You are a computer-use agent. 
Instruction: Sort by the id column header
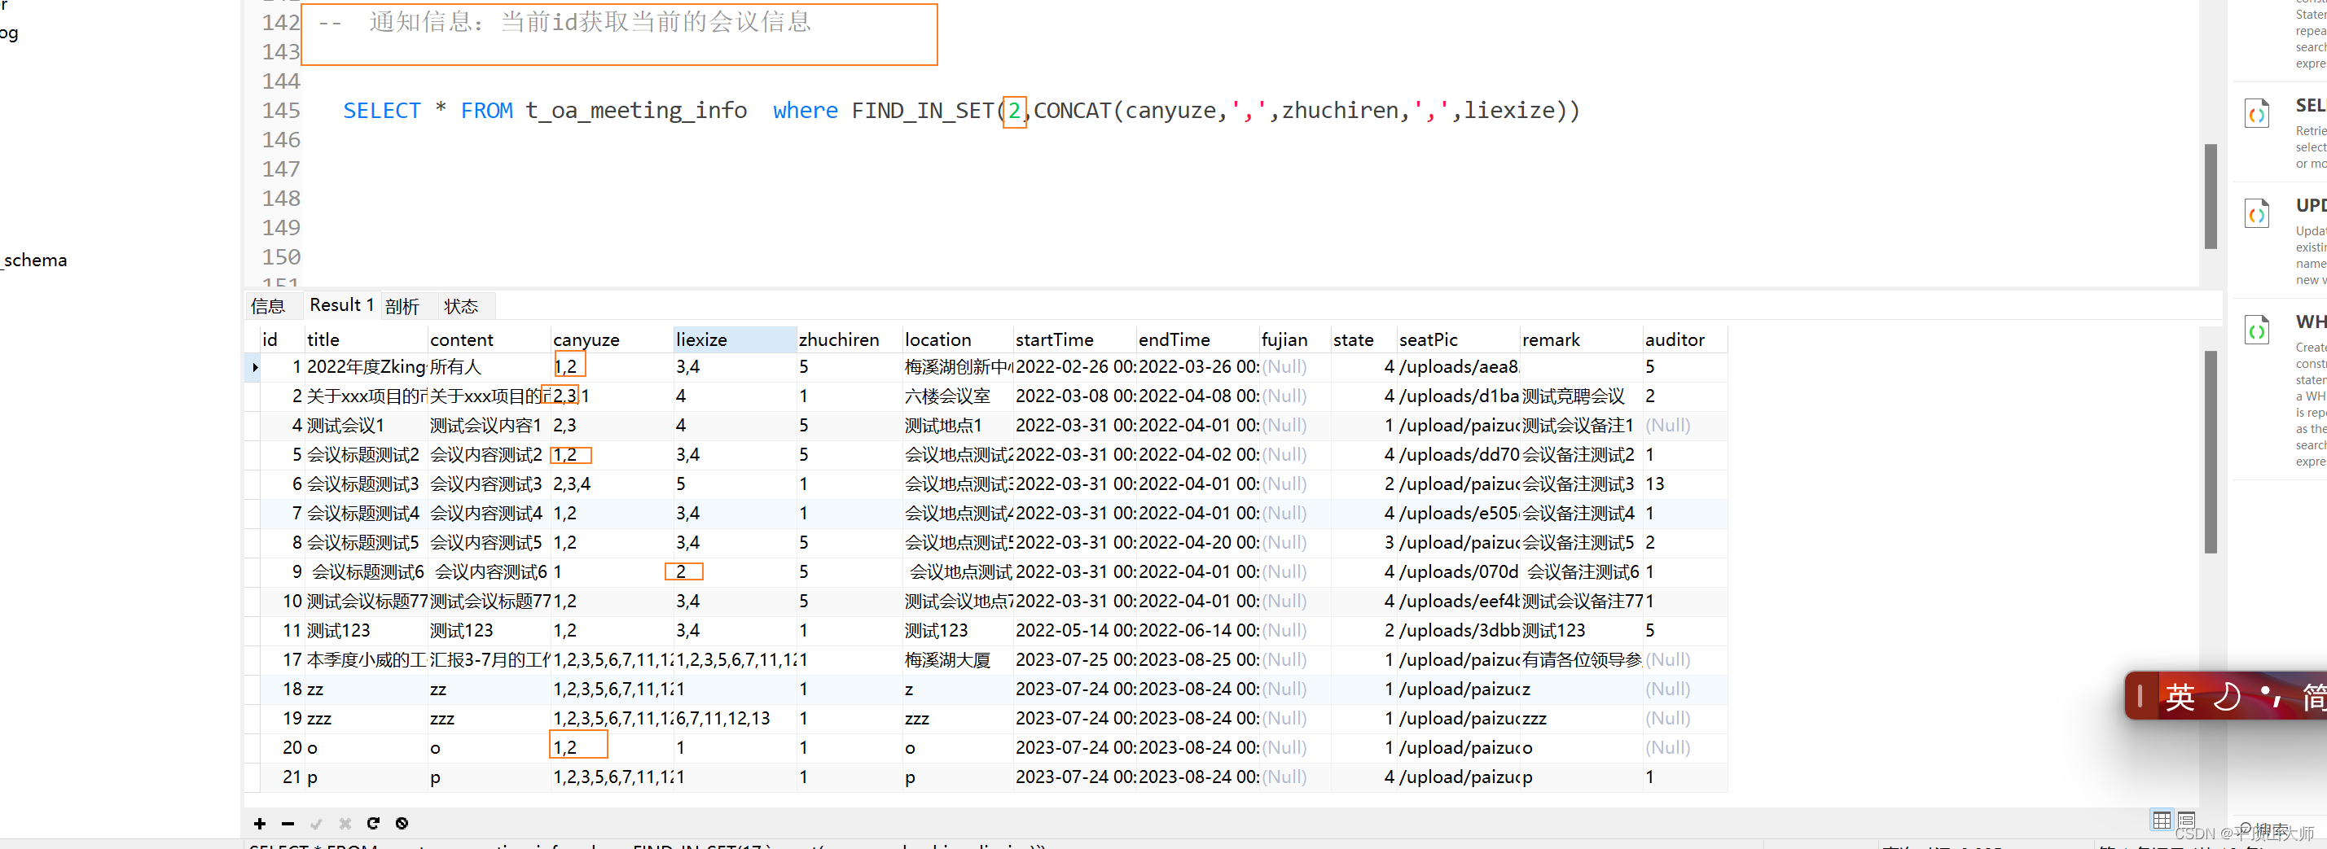click(x=281, y=339)
